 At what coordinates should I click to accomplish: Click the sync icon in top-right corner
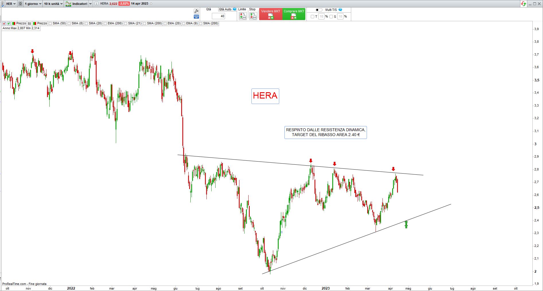(524, 4)
